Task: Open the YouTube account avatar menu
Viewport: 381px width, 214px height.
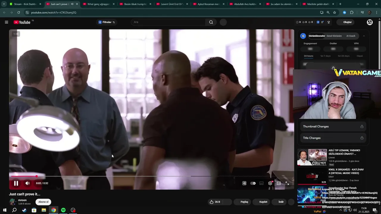Action: pyautogui.click(x=370, y=22)
